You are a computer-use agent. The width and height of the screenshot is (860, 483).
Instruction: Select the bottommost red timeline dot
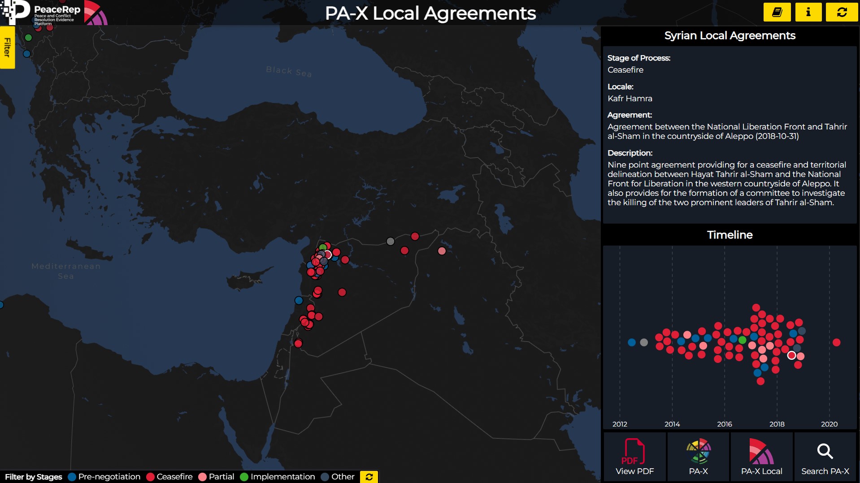pyautogui.click(x=760, y=381)
